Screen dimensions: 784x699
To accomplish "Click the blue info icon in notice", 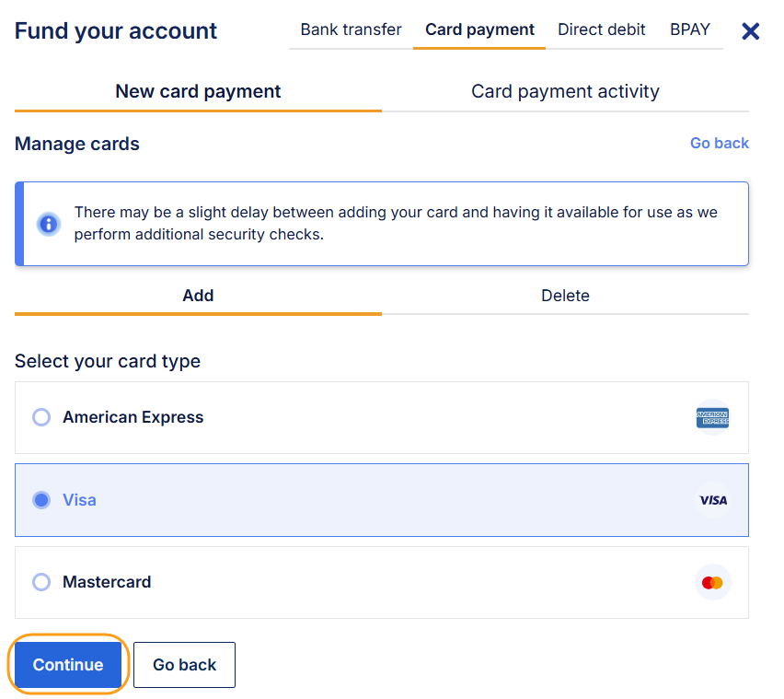I will tap(48, 224).
